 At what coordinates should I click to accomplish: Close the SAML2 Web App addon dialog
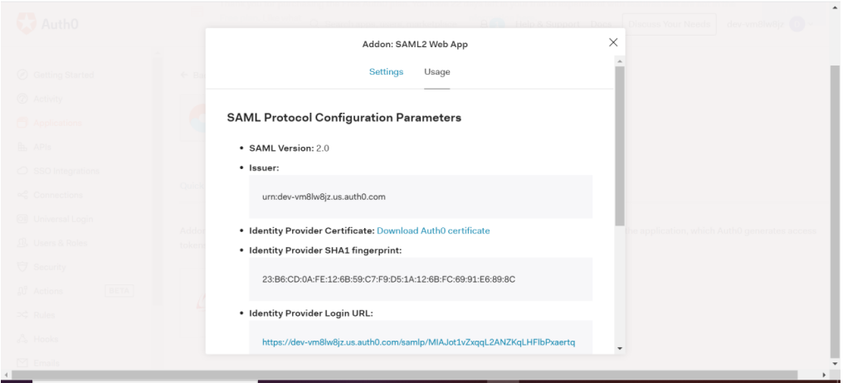(x=613, y=42)
